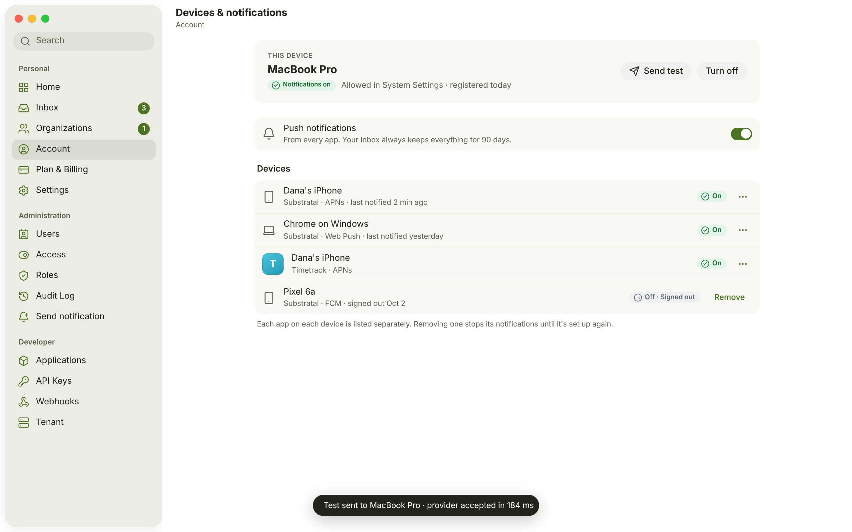Click the API Keys key icon
Screen dimensions: 852x532
[x=24, y=381]
